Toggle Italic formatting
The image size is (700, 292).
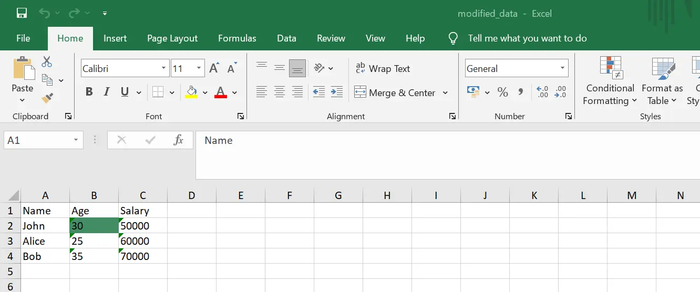(107, 92)
